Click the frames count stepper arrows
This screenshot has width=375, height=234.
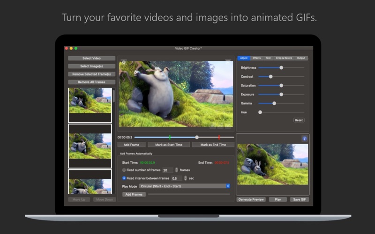pos(177,170)
